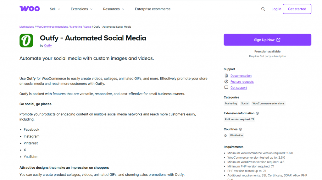Go to Social breadcrumb link
This screenshot has width=322, height=180.
click(88, 27)
